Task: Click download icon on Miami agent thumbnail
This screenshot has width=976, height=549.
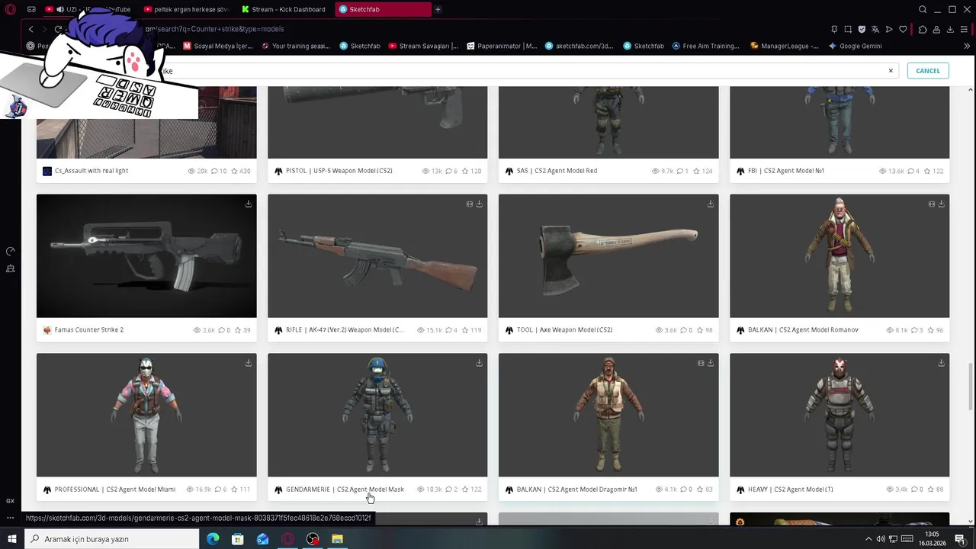Action: click(249, 363)
